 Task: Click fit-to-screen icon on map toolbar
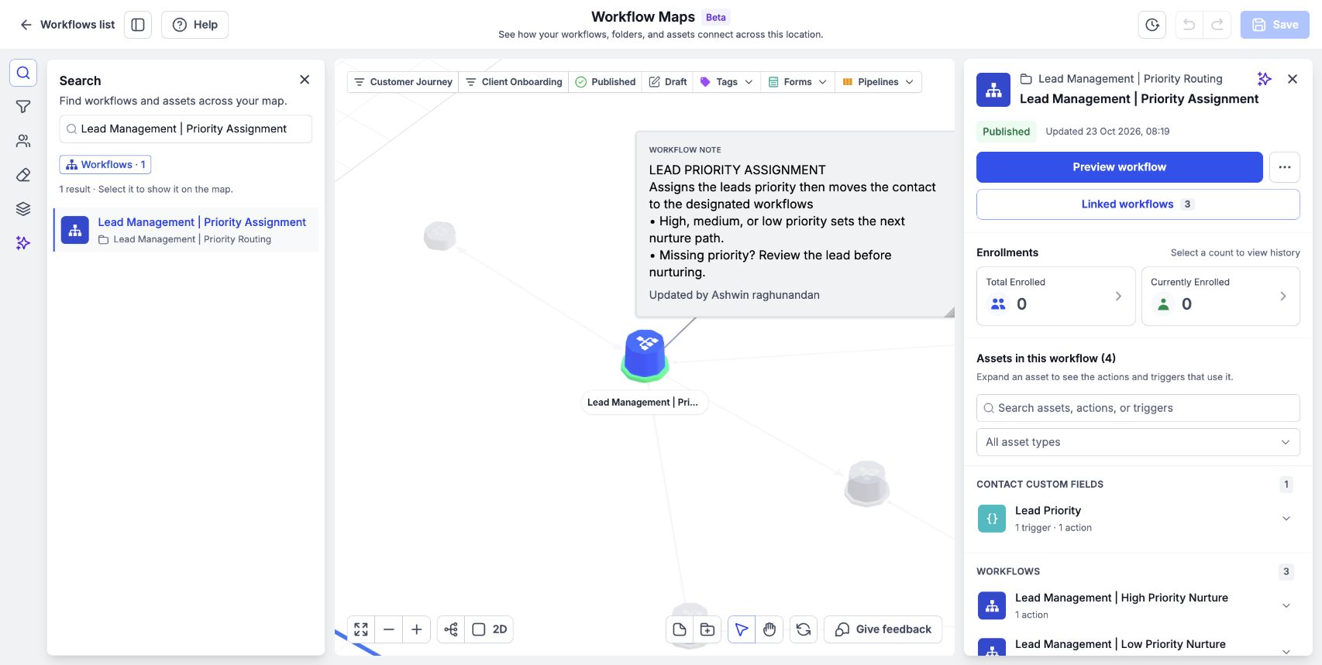pos(361,629)
